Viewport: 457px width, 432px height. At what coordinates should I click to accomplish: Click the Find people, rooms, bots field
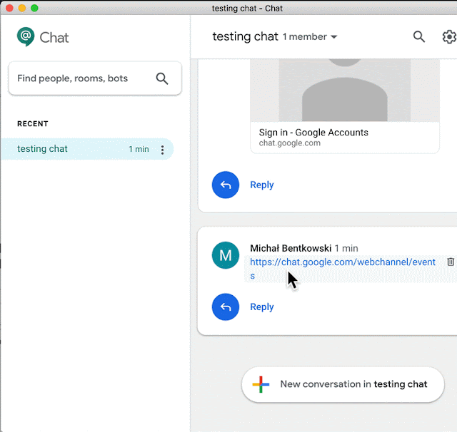coord(95,78)
